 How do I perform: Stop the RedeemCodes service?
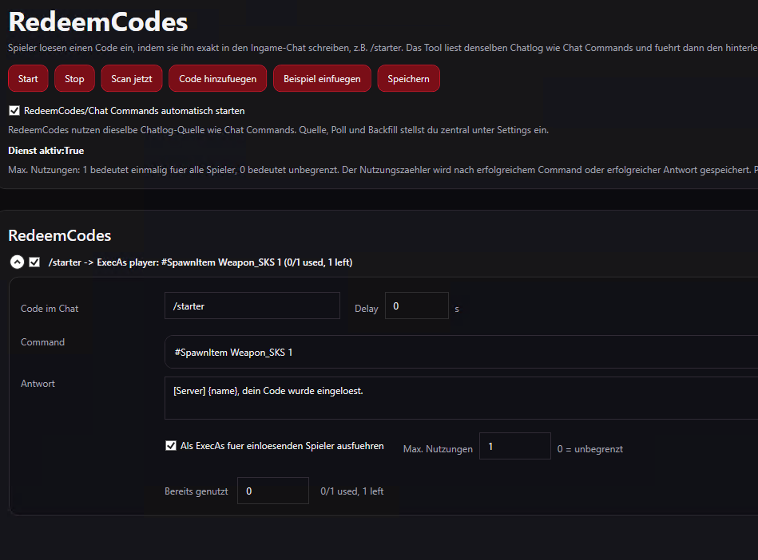click(x=74, y=78)
